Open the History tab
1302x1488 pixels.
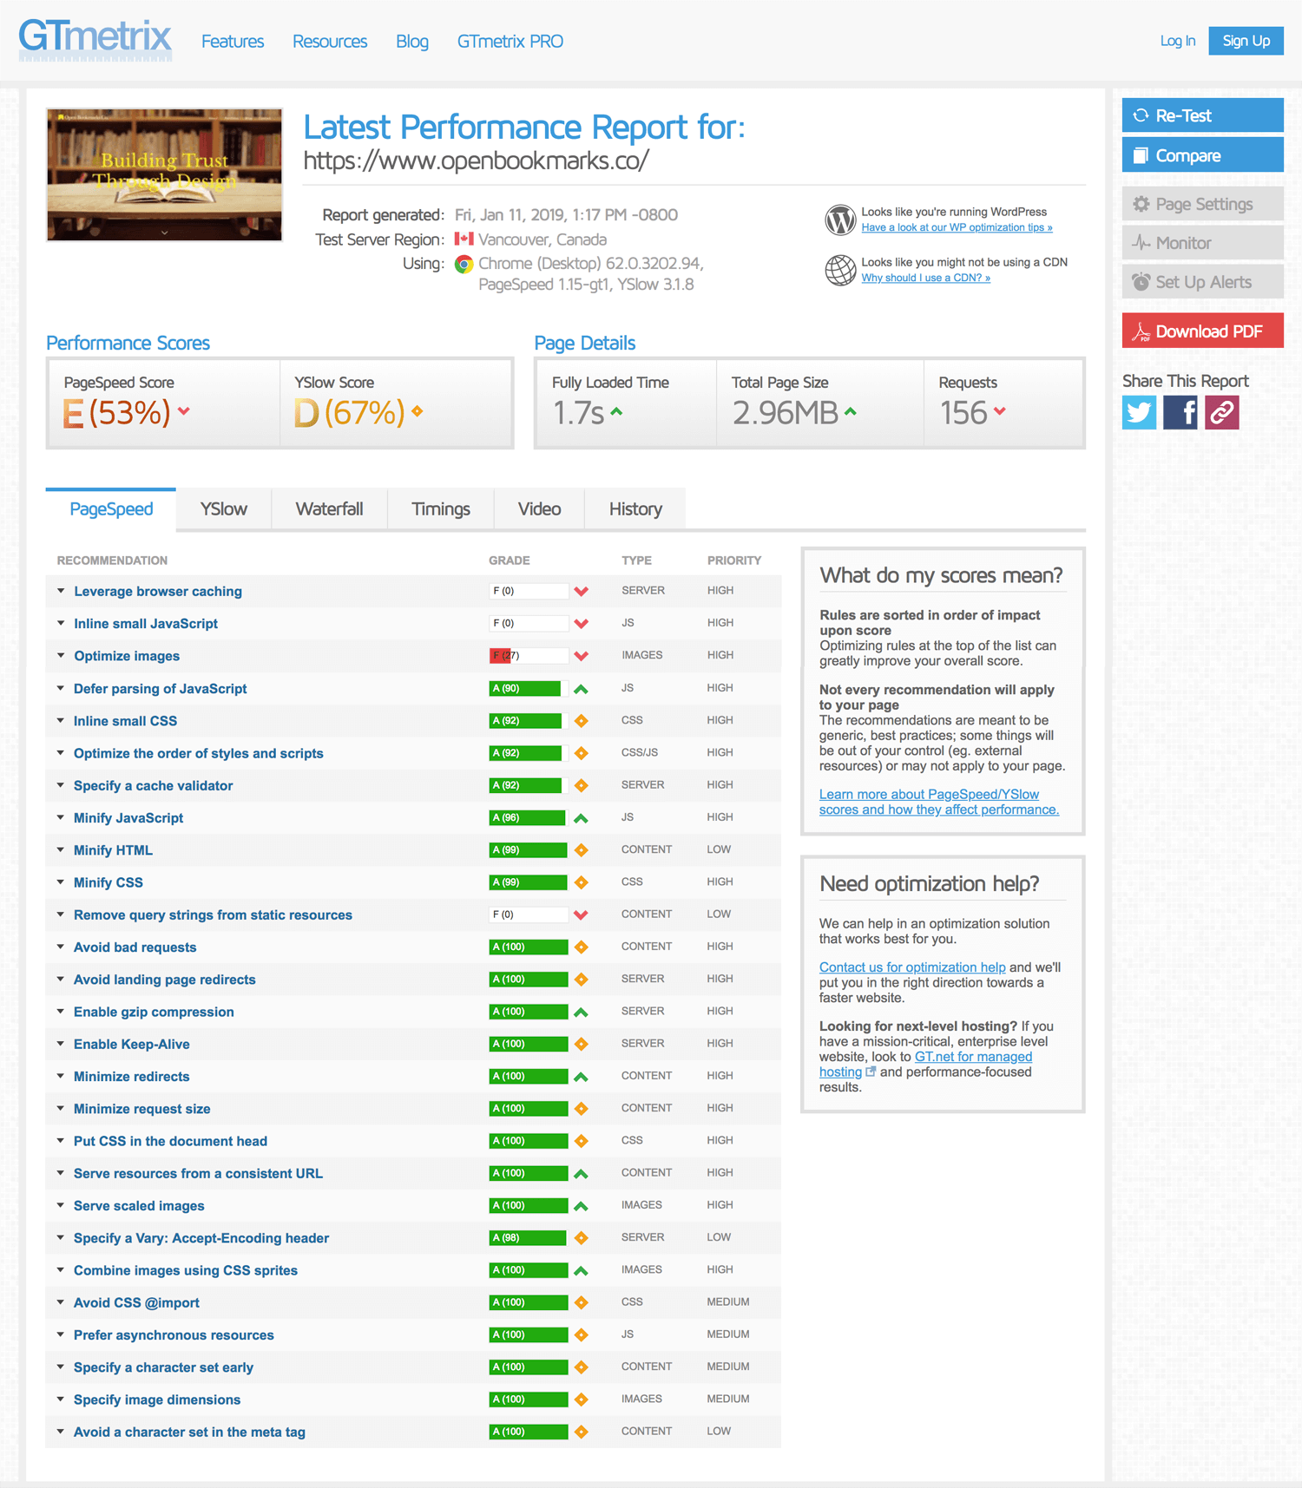coord(635,509)
